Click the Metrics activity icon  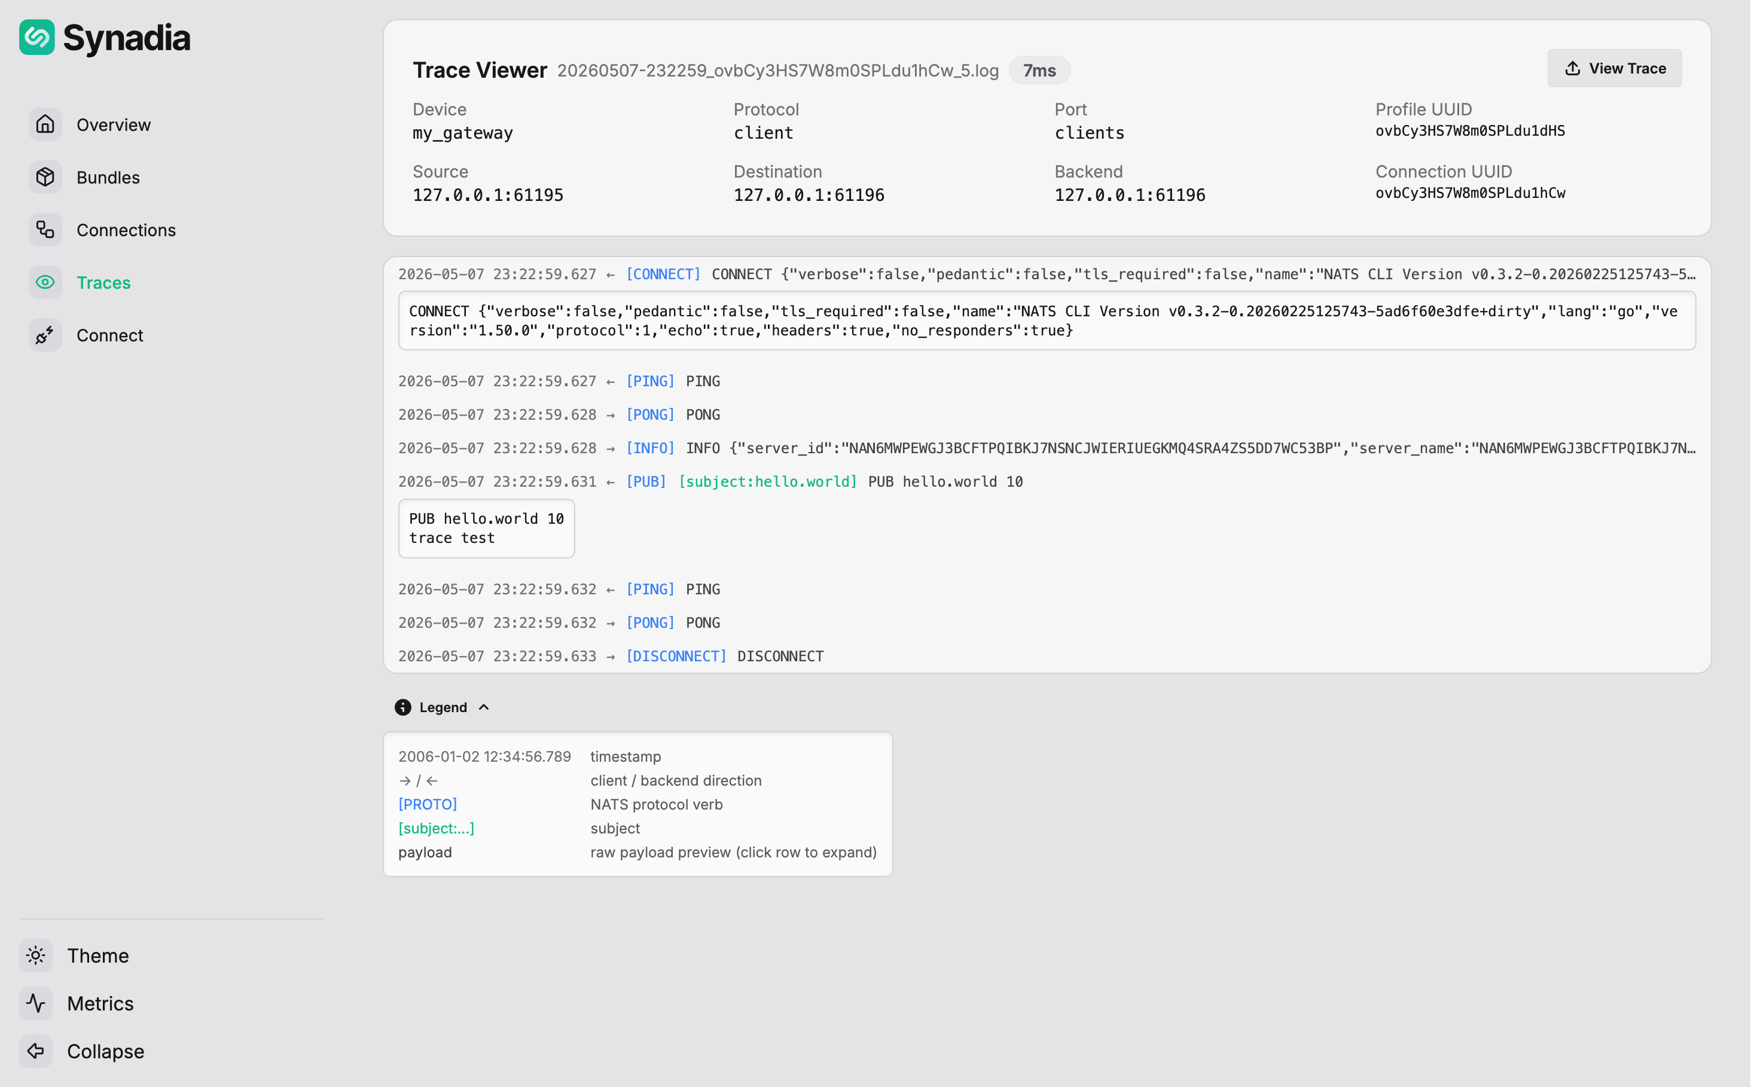pyautogui.click(x=36, y=1004)
